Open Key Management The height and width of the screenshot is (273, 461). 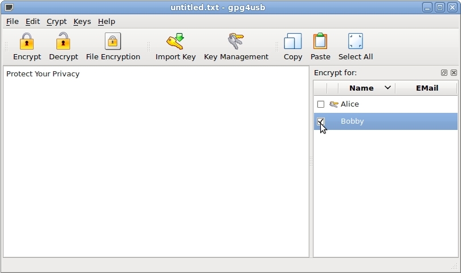tap(236, 47)
